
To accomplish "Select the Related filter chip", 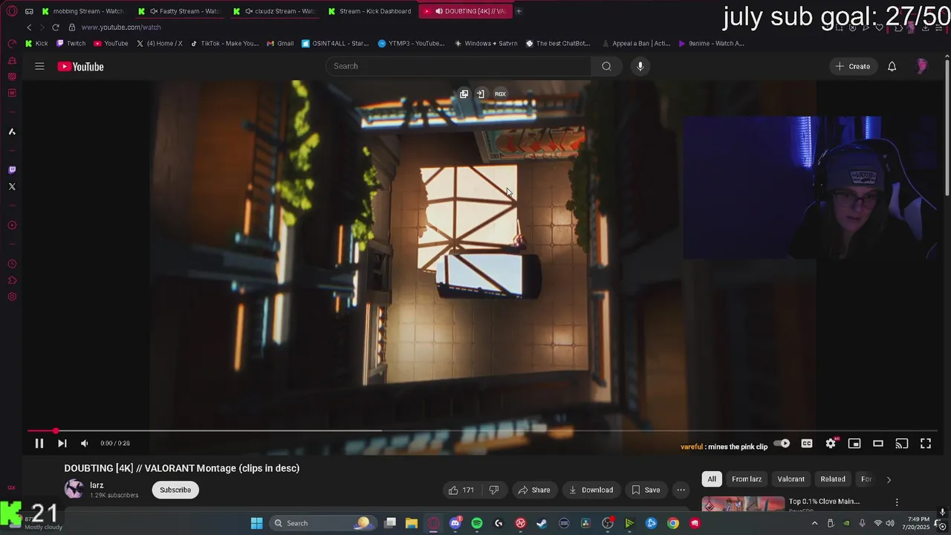I will 833,479.
